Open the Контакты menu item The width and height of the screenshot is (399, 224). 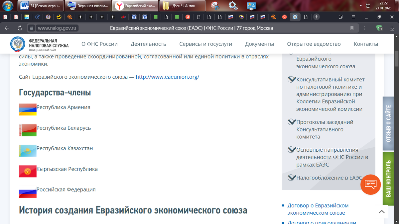[x=366, y=44]
